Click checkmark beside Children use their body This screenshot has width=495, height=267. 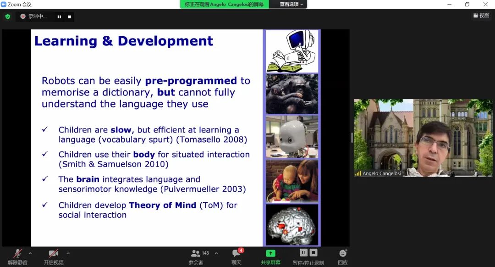click(45, 154)
